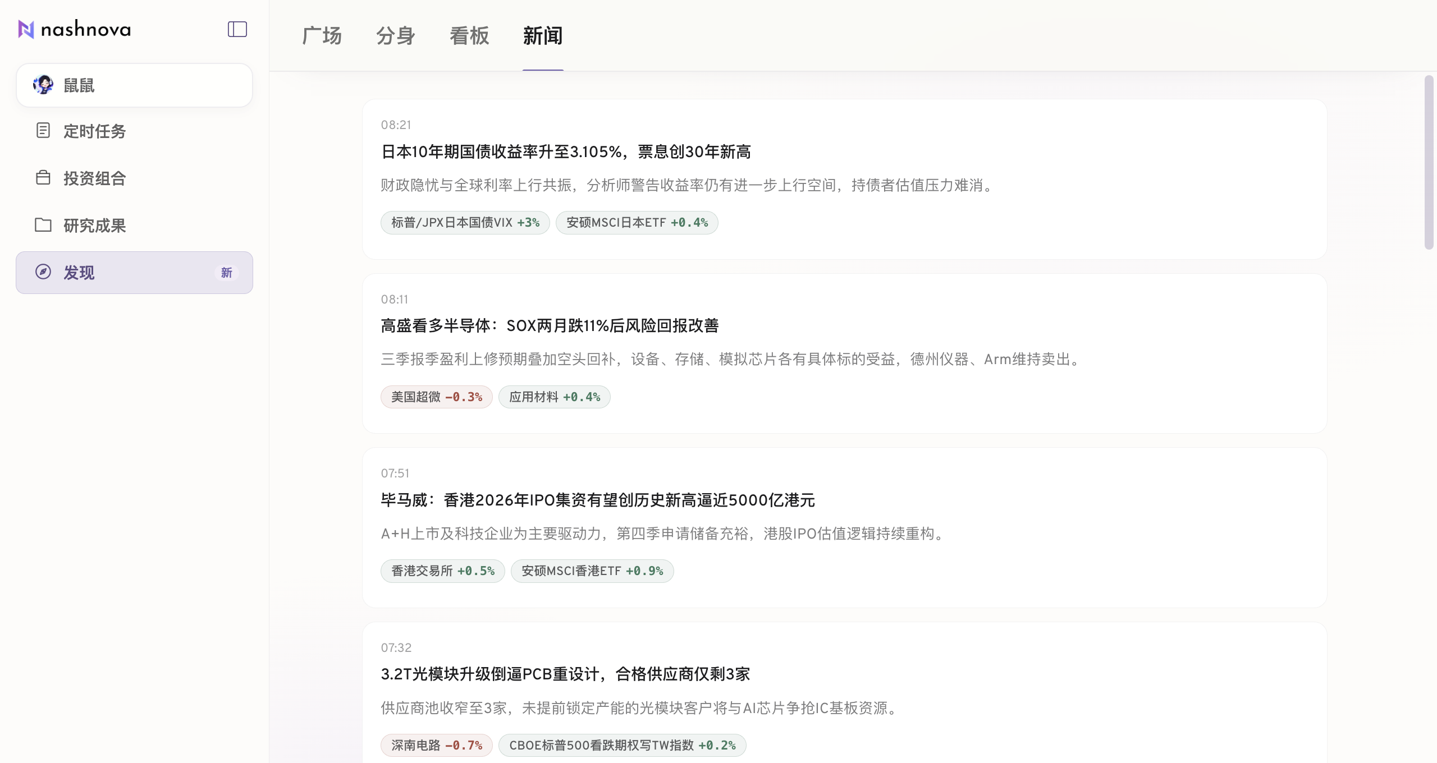Image resolution: width=1437 pixels, height=763 pixels.
Task: Click the 安硕MSCI香港ETF +0.9% tag
Action: pos(592,571)
